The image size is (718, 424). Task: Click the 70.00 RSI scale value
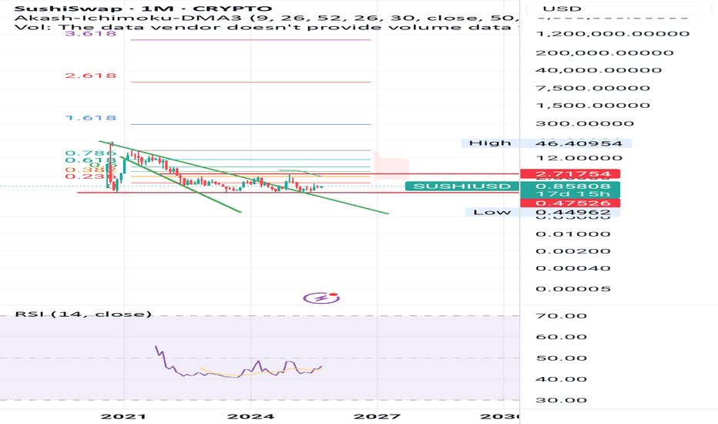tap(562, 316)
